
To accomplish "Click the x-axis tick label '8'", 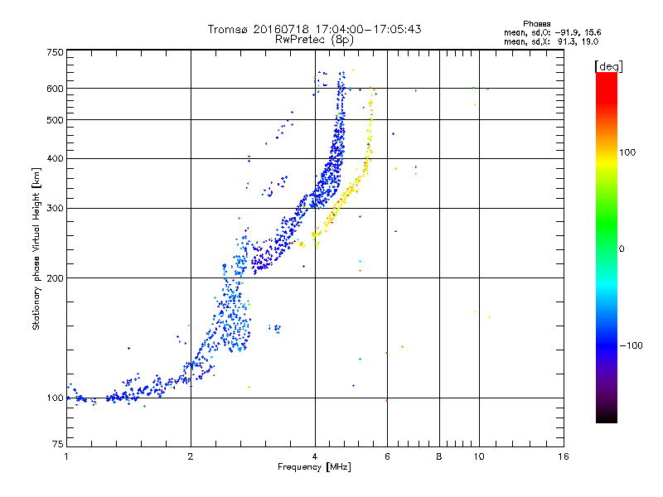I will 439,456.
